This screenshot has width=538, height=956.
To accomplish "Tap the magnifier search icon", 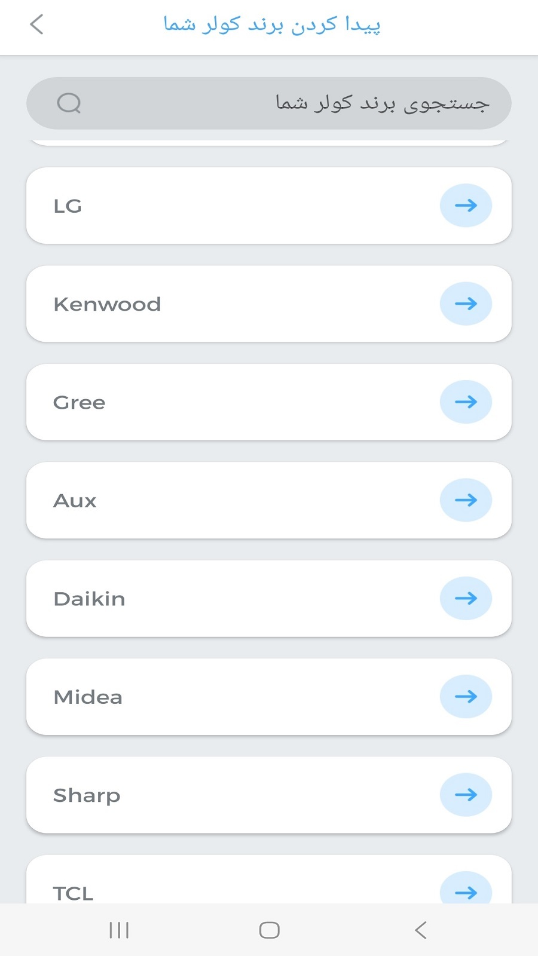I will pyautogui.click(x=69, y=103).
